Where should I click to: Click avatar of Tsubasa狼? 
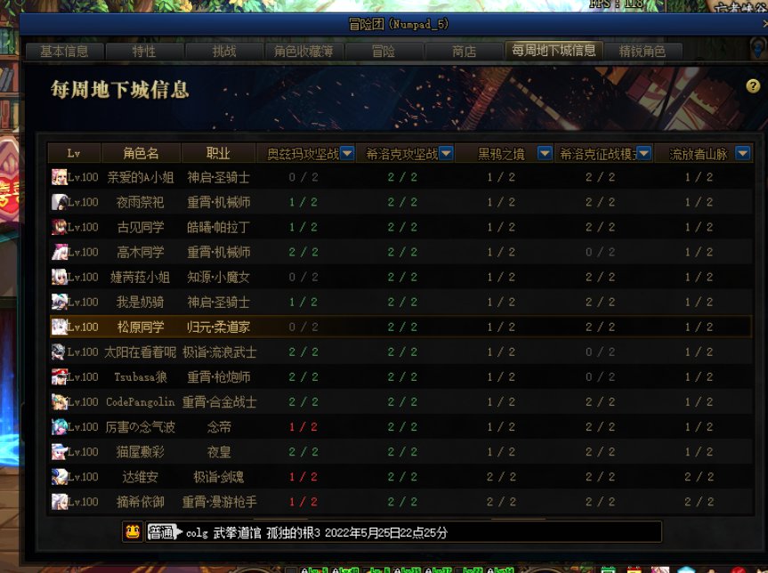tap(60, 376)
